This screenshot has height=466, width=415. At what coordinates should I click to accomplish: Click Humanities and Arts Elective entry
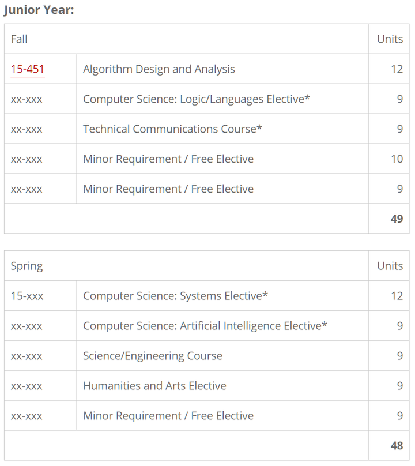pos(154,386)
